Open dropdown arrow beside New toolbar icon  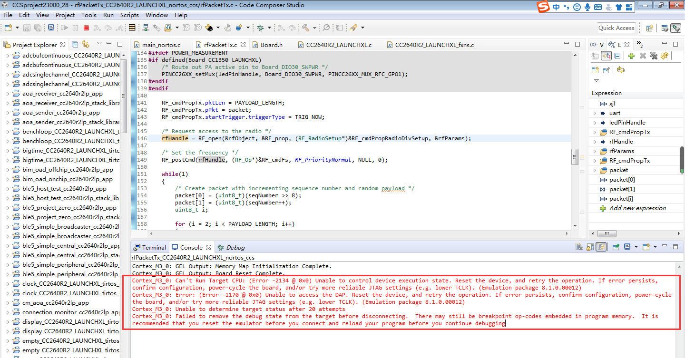pyautogui.click(x=16, y=28)
